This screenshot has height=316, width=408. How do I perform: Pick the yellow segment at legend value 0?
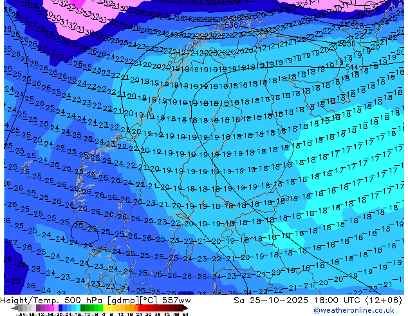coord(106,308)
